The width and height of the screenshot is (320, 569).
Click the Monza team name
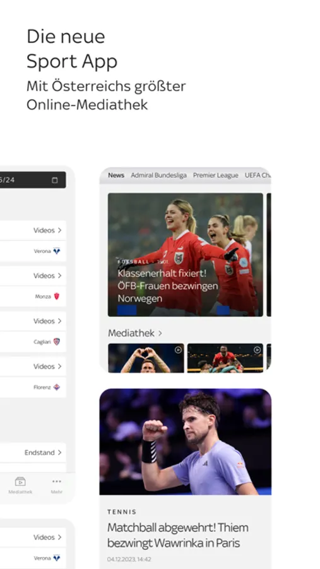43,297
